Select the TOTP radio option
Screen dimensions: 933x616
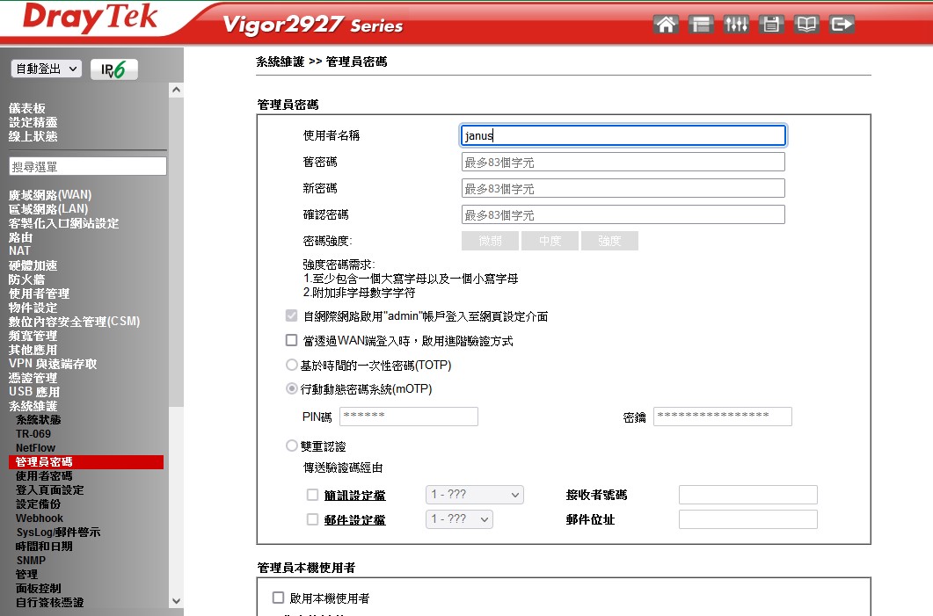(x=292, y=365)
